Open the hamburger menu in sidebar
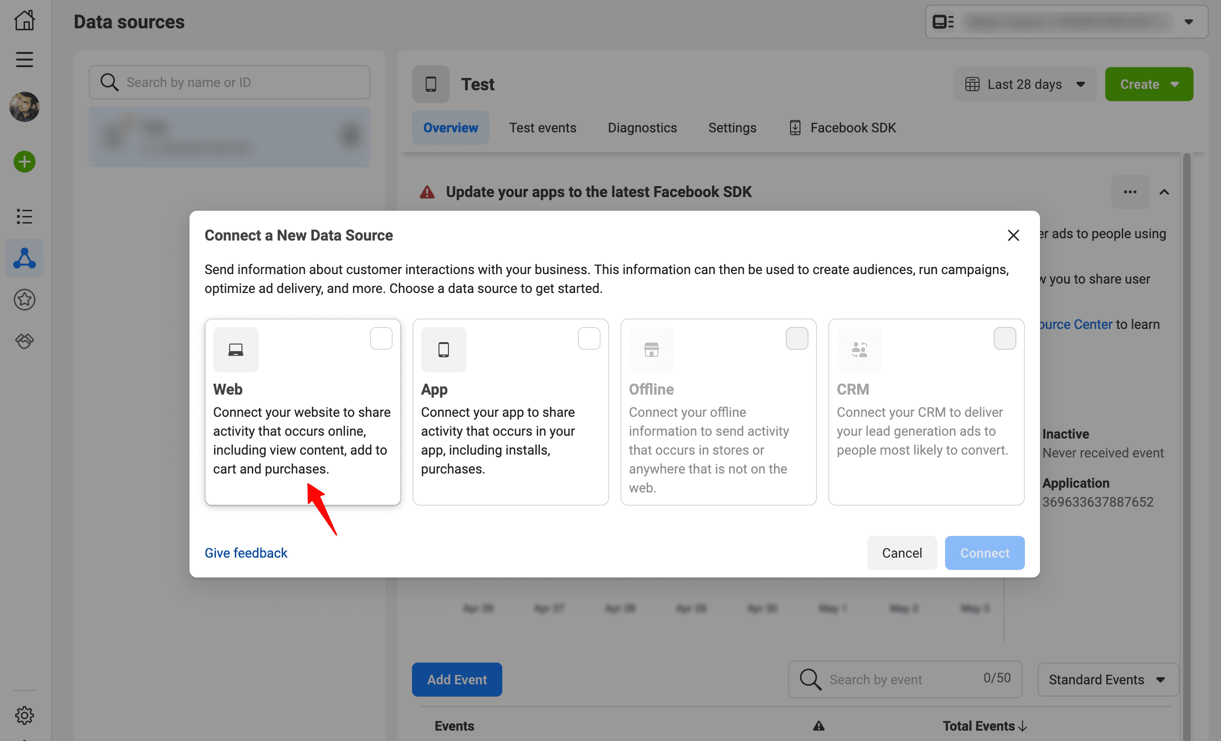This screenshot has height=741, width=1221. click(x=24, y=59)
